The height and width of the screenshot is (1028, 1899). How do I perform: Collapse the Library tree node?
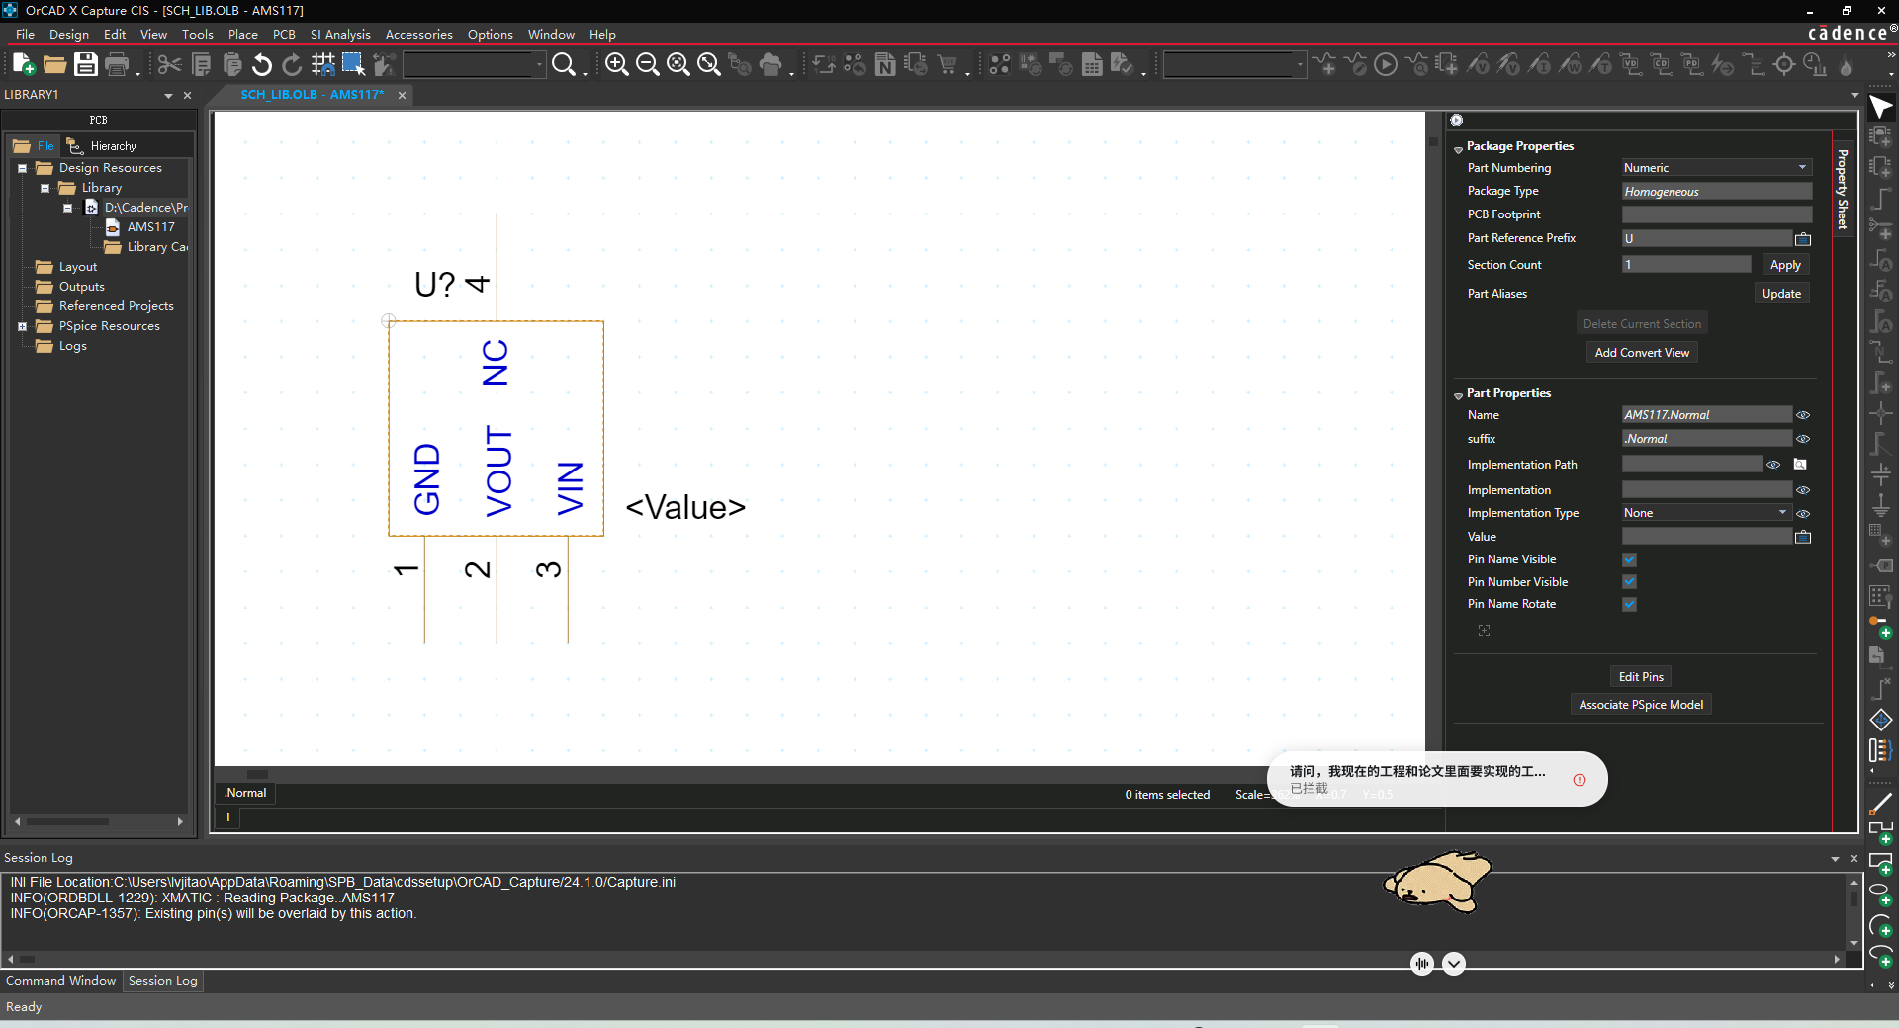pos(45,188)
